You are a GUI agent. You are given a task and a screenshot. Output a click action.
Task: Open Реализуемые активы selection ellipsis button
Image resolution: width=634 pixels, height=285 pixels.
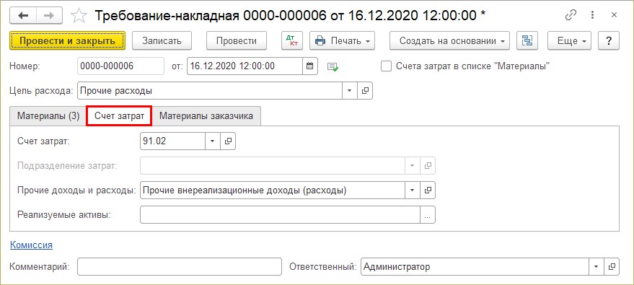428,215
